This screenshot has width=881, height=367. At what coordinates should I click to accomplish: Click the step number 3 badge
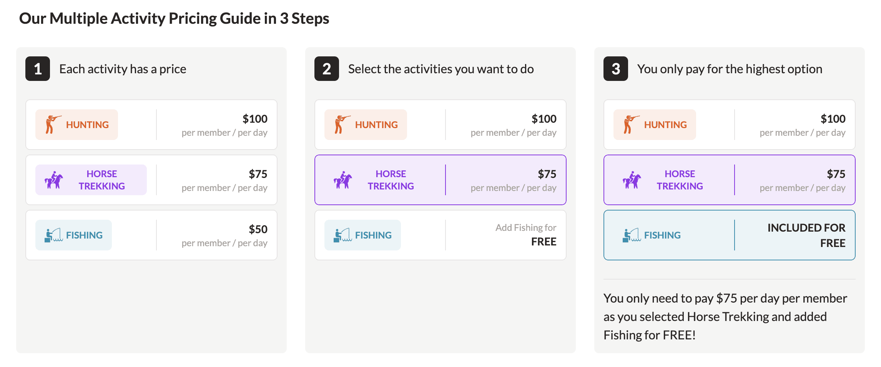tap(616, 69)
